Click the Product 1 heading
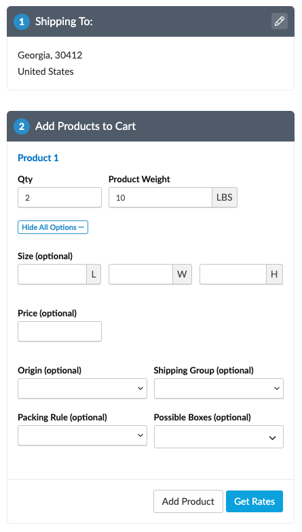 point(38,158)
